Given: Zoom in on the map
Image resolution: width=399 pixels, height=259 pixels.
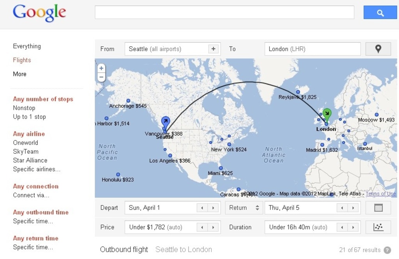Looking at the screenshot, I should point(101,68).
